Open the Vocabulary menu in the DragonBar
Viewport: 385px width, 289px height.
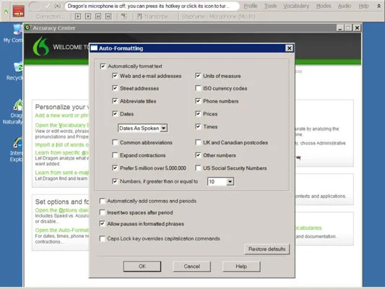(x=296, y=6)
